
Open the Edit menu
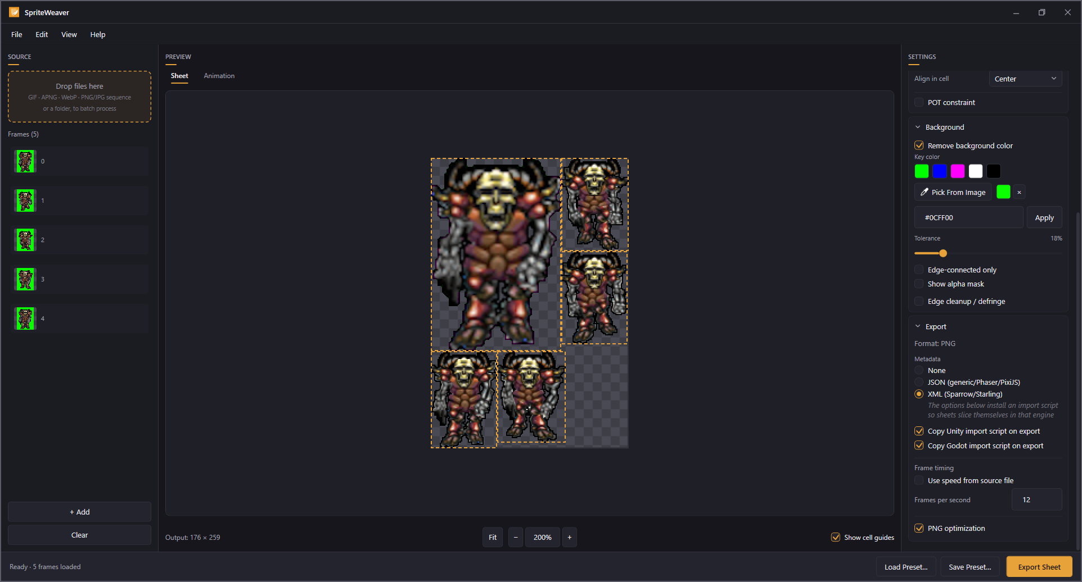coord(42,34)
